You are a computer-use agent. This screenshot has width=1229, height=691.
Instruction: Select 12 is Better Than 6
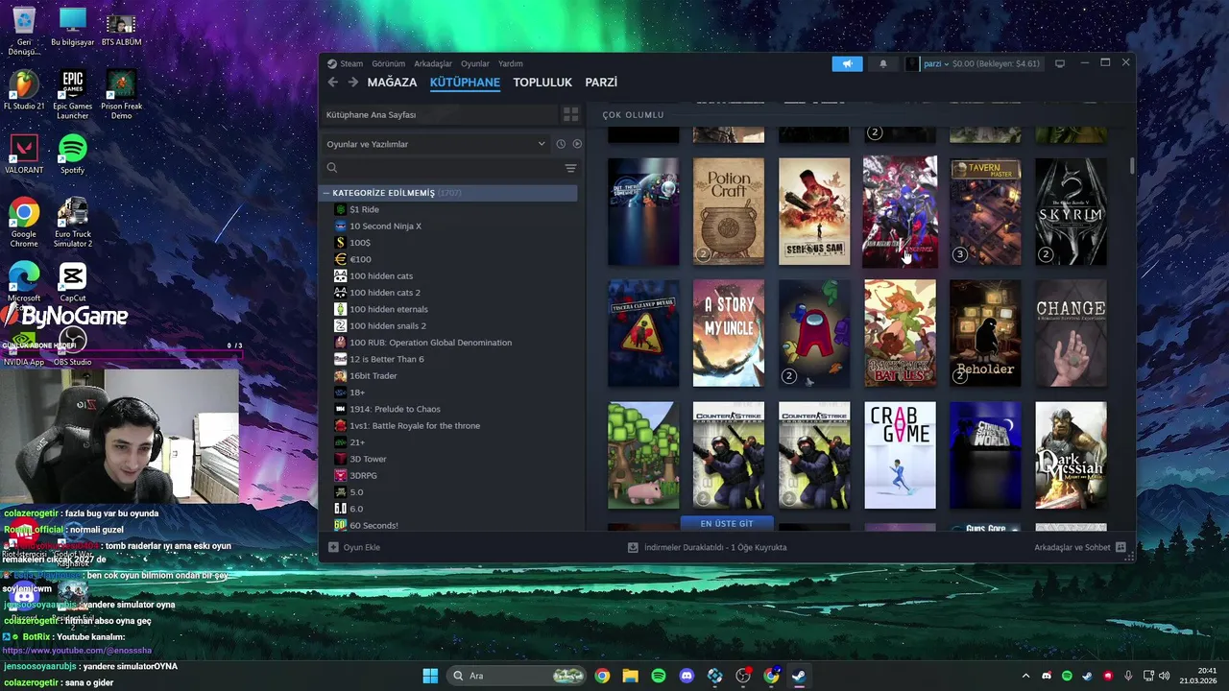386,359
